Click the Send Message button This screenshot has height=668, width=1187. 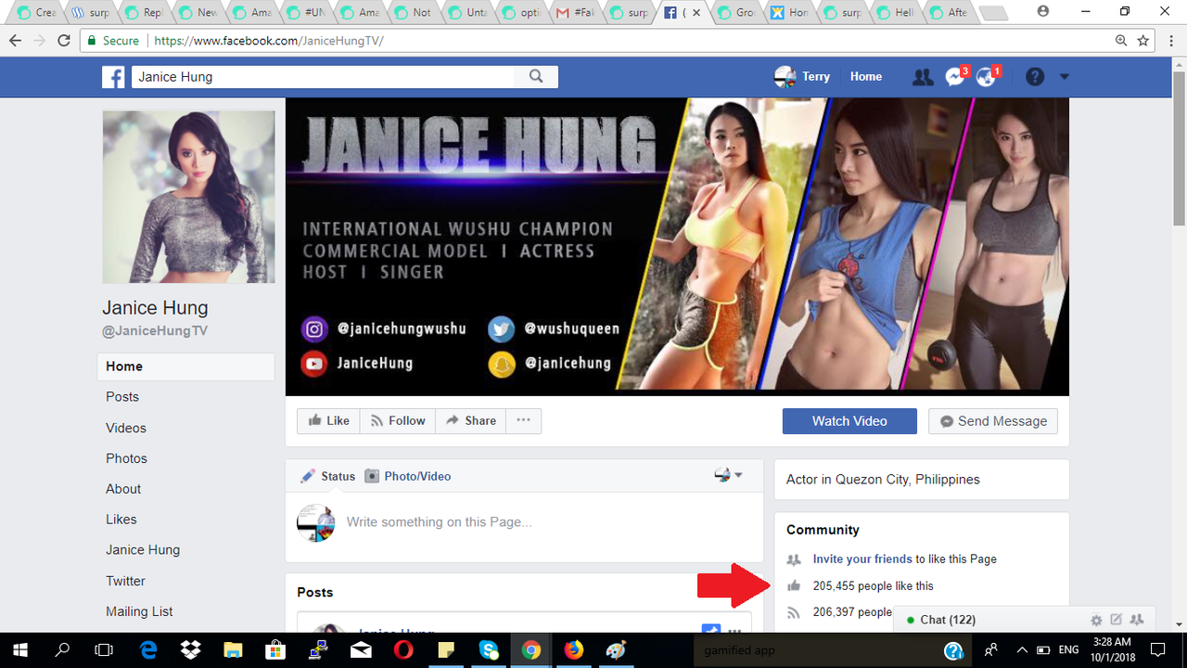(x=993, y=421)
